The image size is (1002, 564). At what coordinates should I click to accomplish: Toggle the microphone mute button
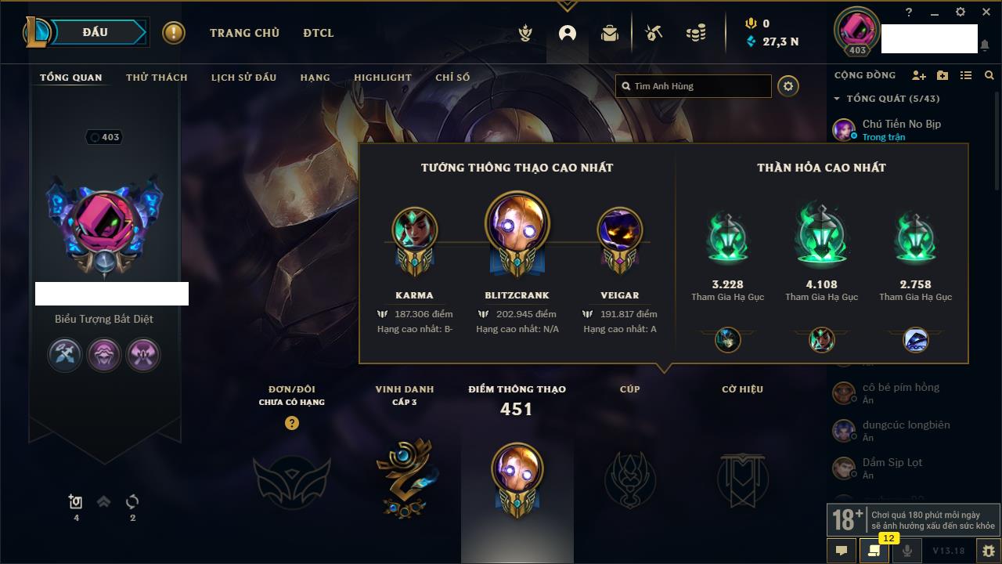tap(907, 551)
